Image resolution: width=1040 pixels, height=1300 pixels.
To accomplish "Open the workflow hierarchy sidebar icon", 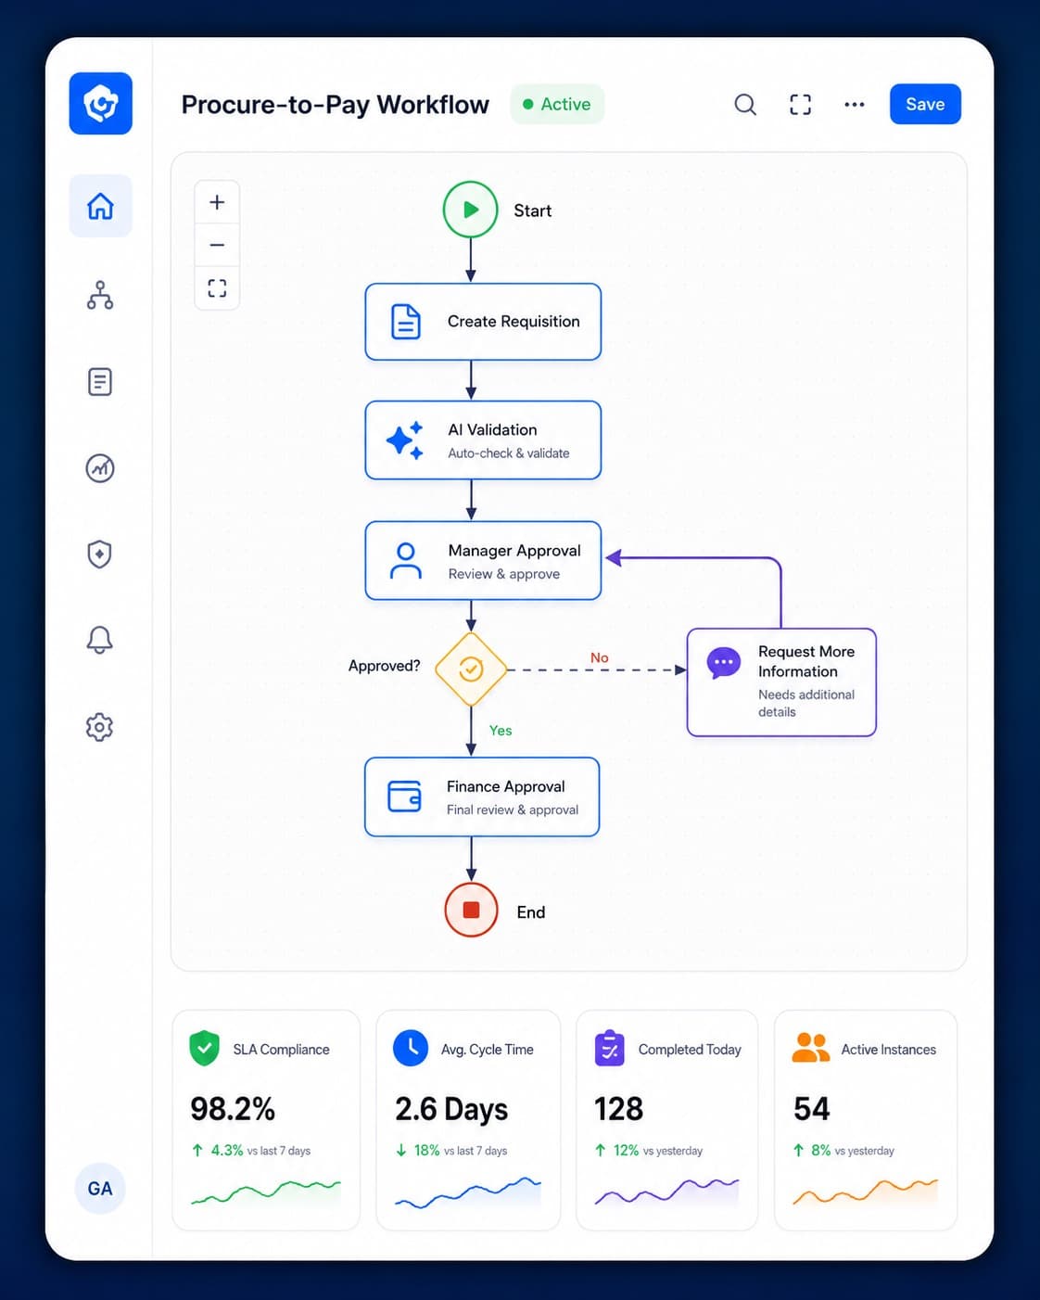I will click(100, 295).
